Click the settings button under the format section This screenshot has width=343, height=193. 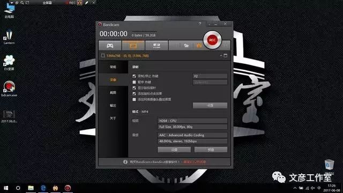point(174,150)
